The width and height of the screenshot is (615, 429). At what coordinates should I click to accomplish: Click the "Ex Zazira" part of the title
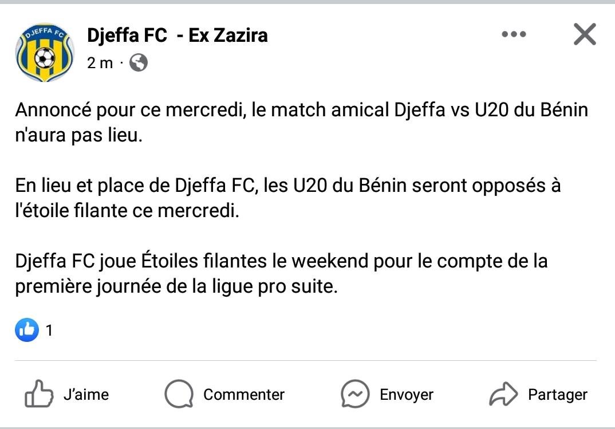tap(228, 36)
